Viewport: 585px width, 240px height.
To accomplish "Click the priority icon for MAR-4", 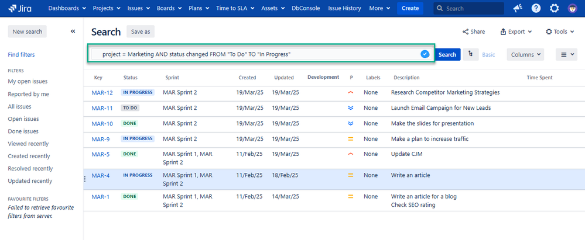I will pyautogui.click(x=350, y=175).
